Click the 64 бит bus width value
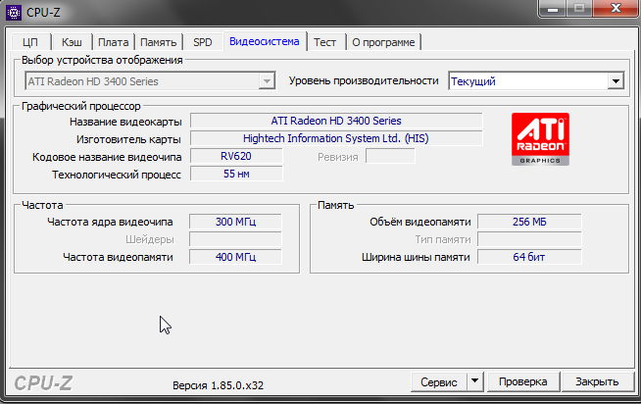 click(x=529, y=257)
